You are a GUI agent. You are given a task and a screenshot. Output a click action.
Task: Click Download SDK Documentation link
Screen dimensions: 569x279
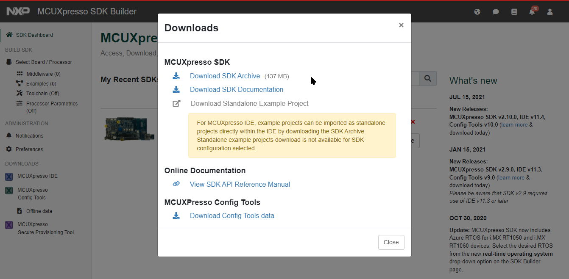[237, 90]
